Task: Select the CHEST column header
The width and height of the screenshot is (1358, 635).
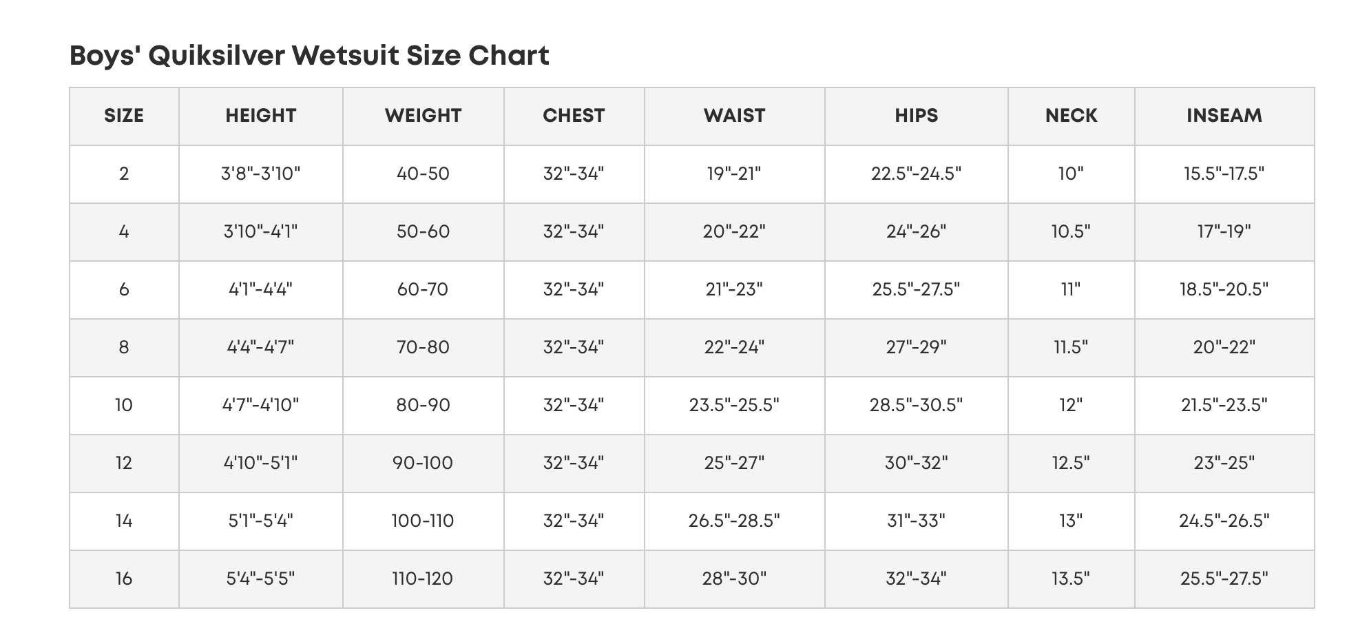Action: tap(574, 116)
